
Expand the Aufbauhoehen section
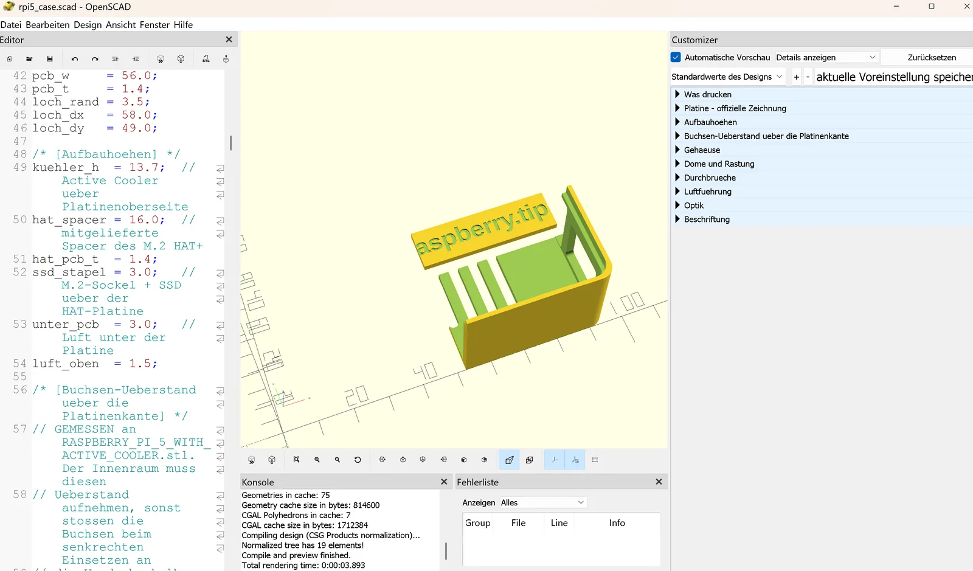pos(677,122)
